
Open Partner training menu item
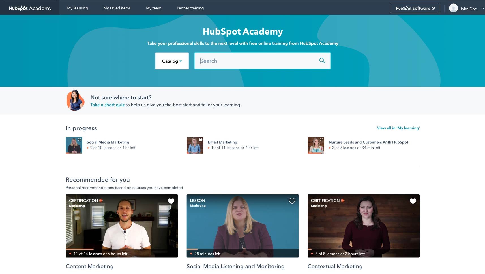coord(190,8)
